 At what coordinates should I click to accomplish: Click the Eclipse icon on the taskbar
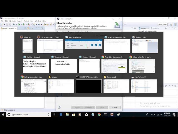click(112, 114)
